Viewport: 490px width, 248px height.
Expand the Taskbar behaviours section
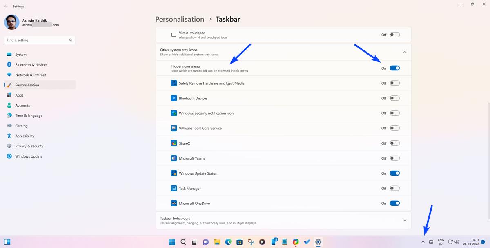point(405,220)
